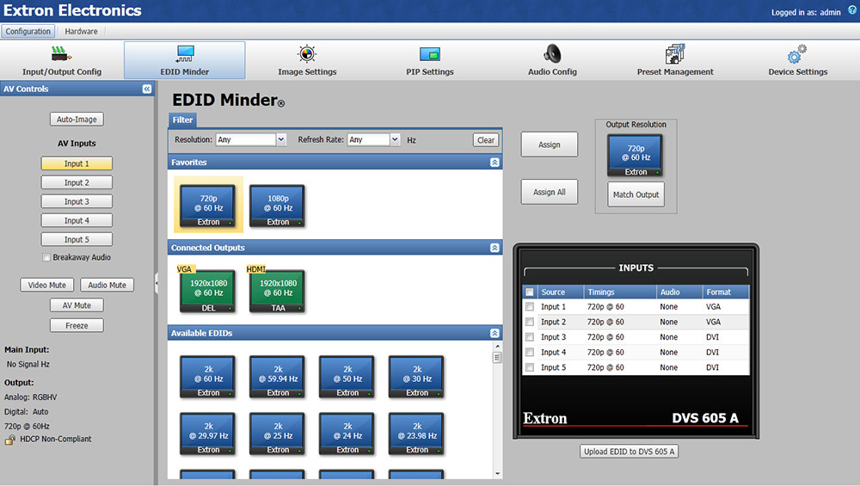Collapse the Available EDIDs section
The height and width of the screenshot is (486, 860).
pos(494,334)
